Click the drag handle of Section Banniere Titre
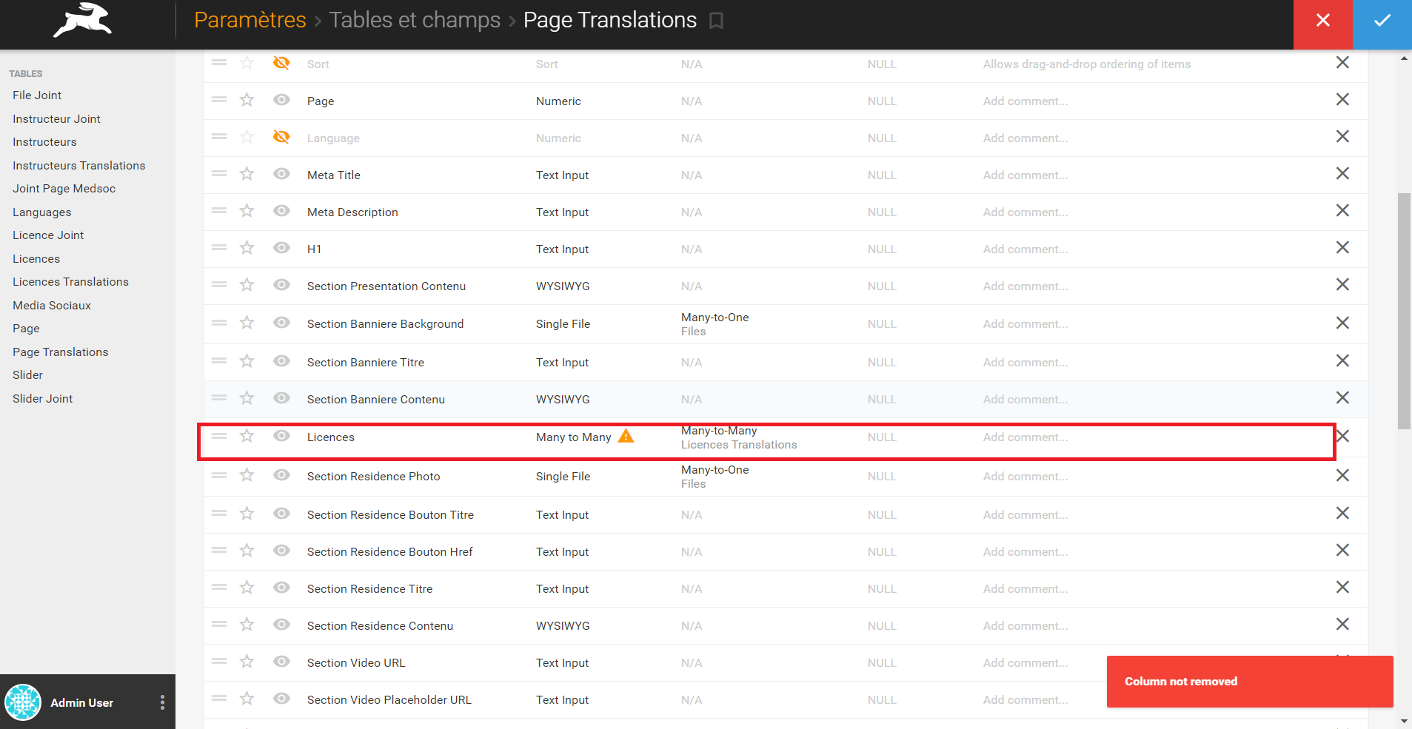Screen dimensions: 1412x729 219,361
